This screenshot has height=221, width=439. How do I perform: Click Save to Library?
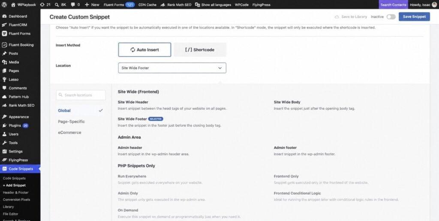[351, 17]
